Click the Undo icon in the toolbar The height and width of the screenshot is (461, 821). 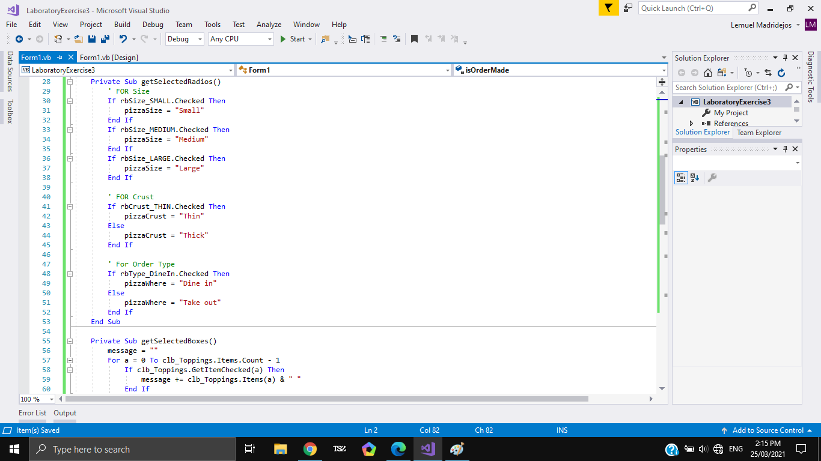pos(124,39)
